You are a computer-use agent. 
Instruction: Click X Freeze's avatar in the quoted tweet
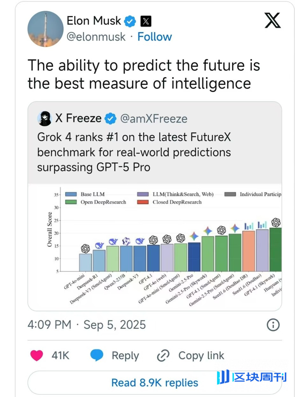(45, 118)
